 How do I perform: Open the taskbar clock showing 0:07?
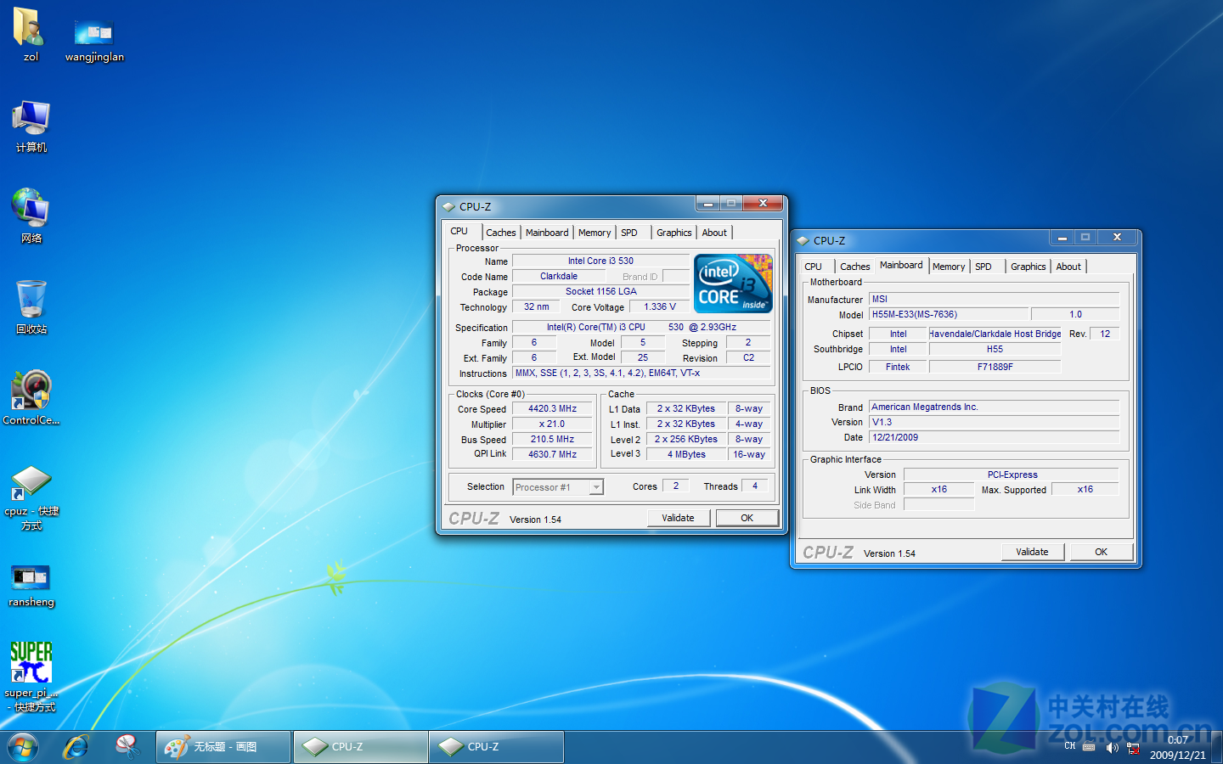point(1178,747)
